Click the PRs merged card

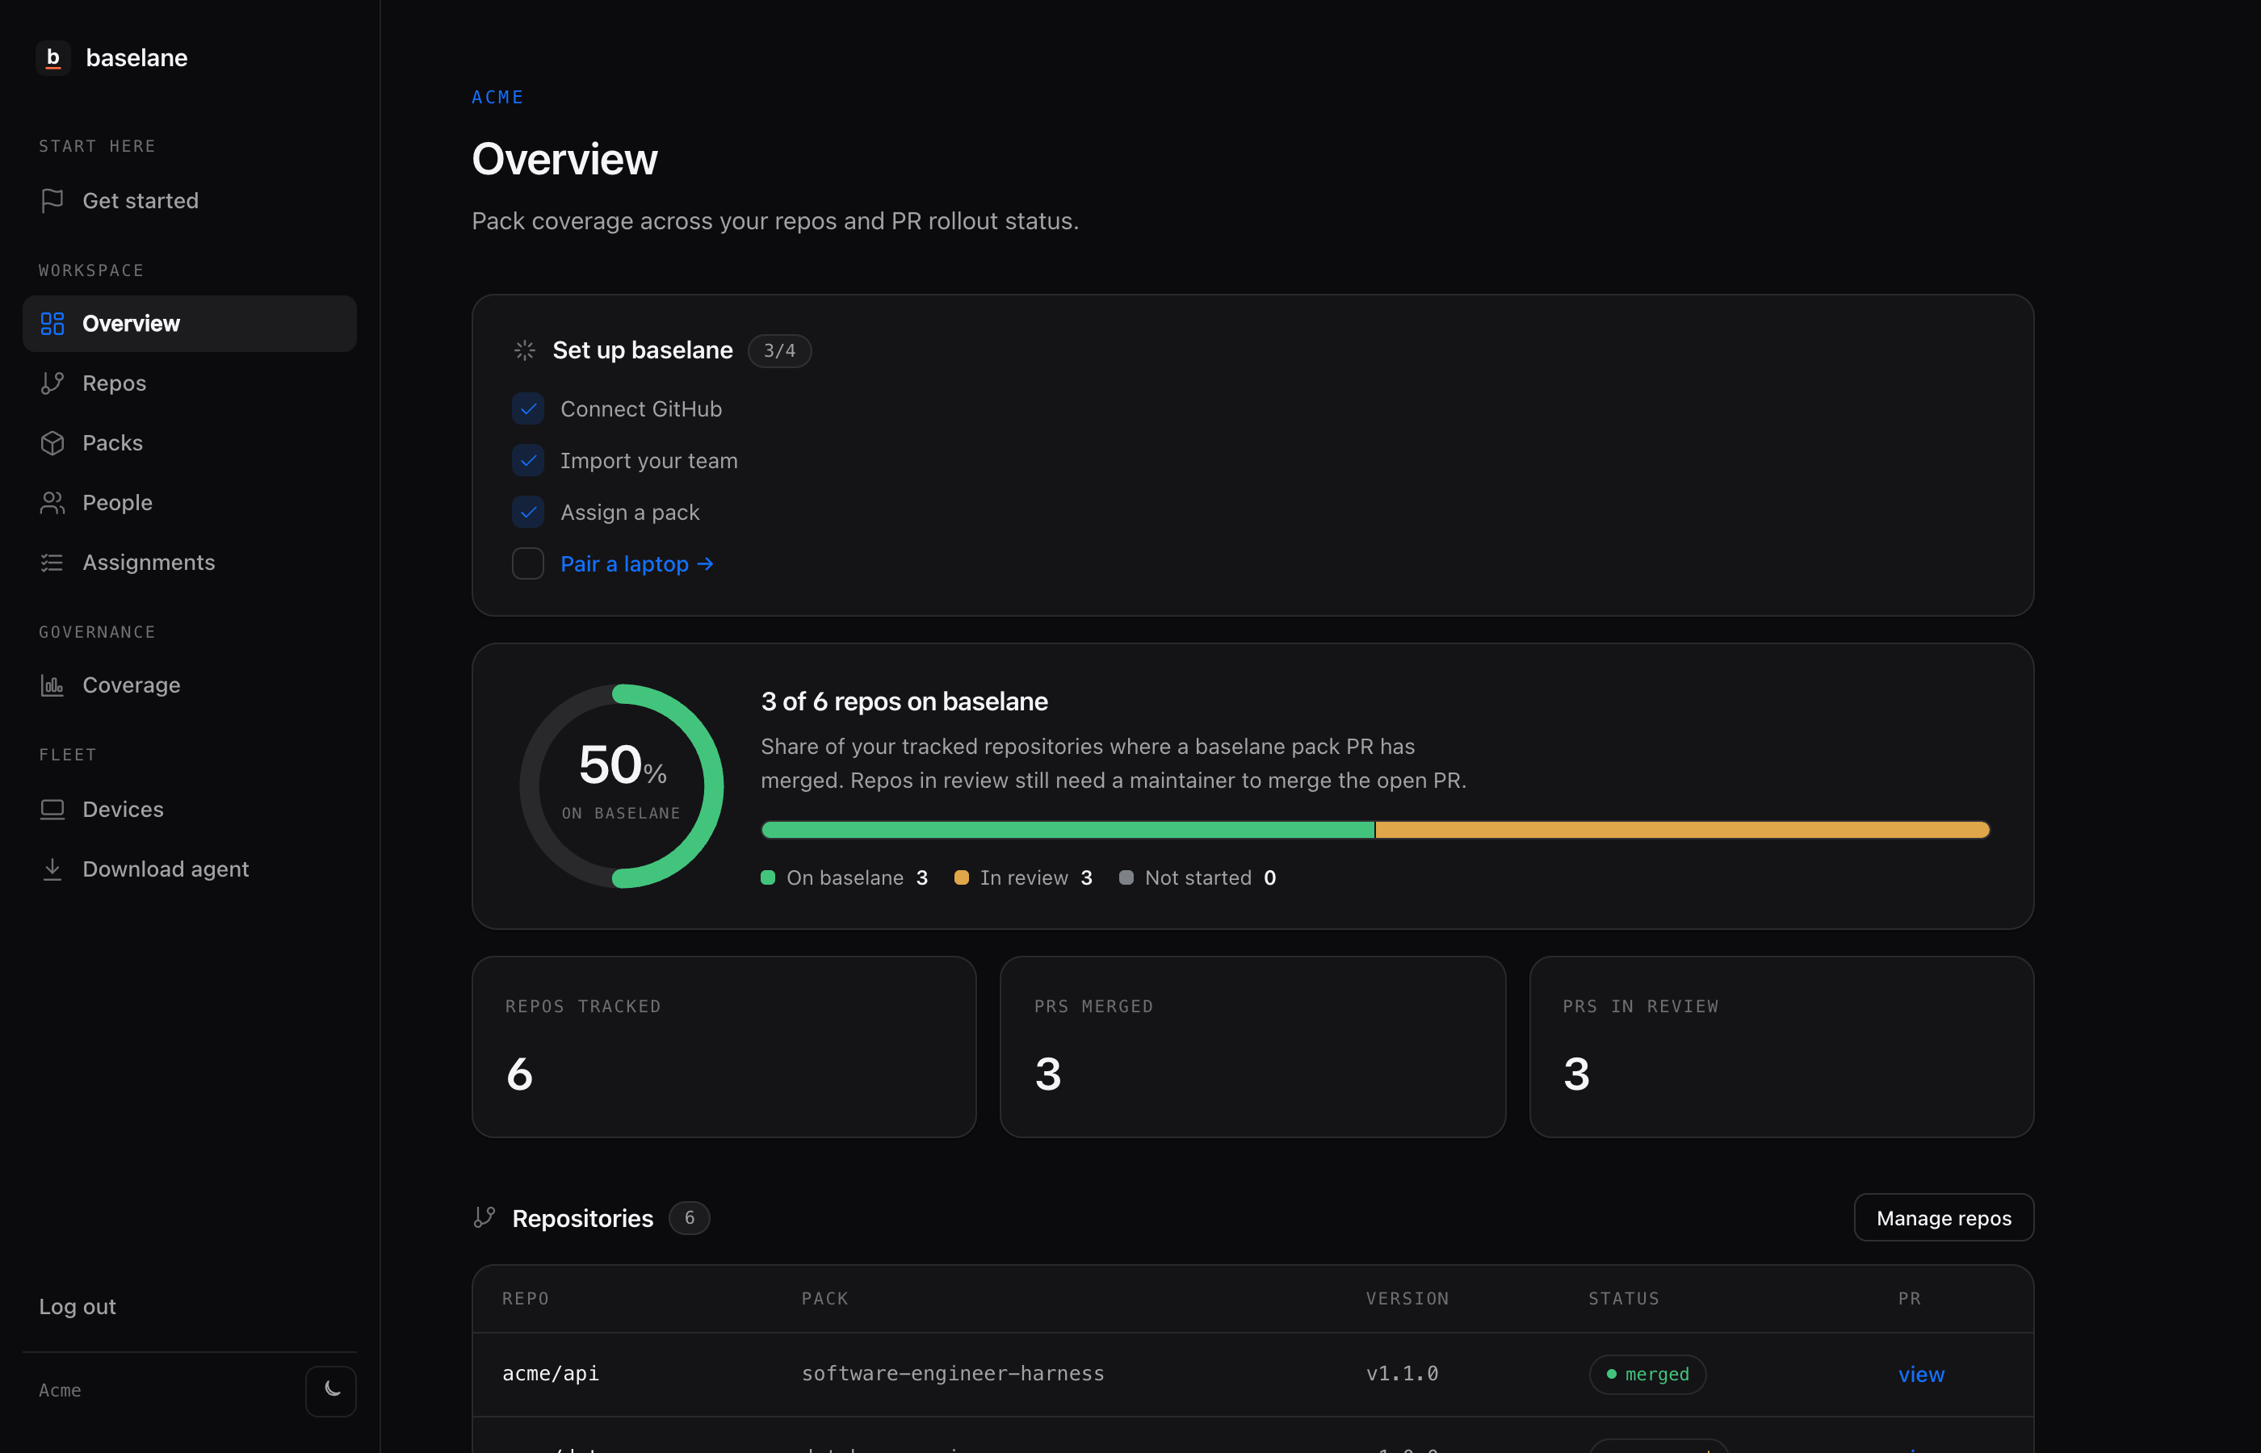coord(1253,1047)
